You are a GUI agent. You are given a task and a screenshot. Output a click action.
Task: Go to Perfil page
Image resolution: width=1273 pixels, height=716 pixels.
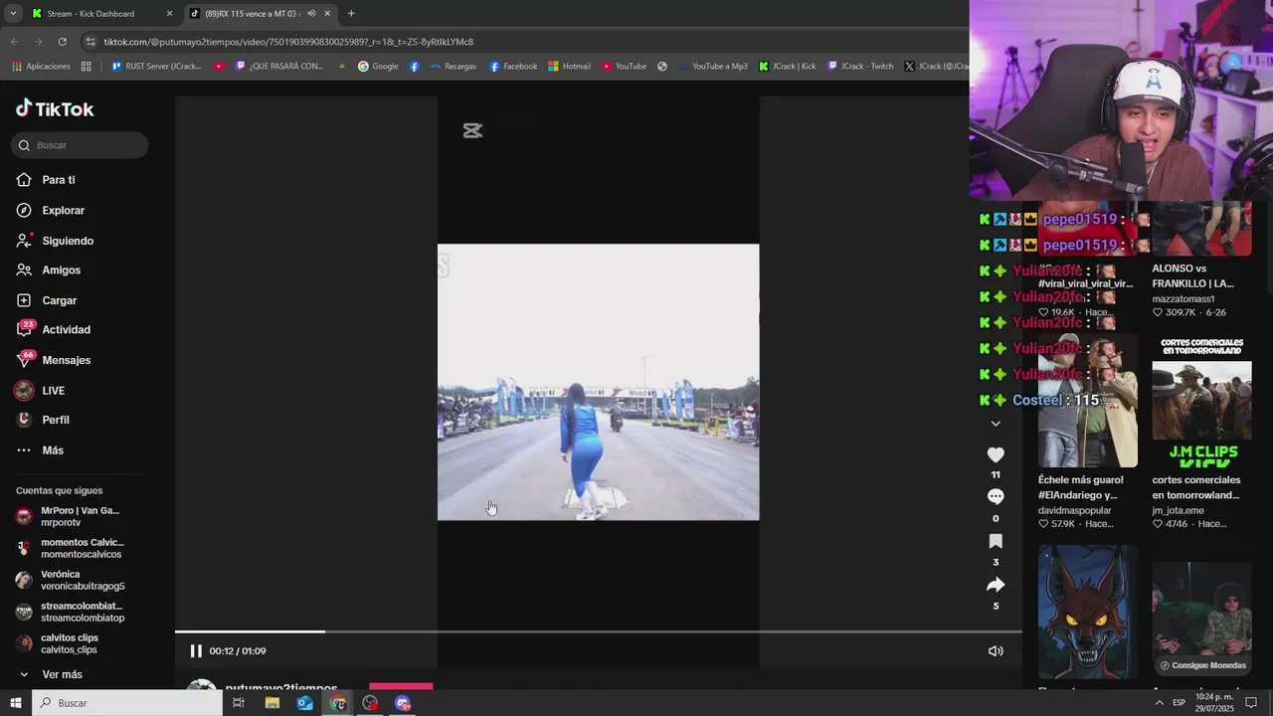pyautogui.click(x=43, y=421)
